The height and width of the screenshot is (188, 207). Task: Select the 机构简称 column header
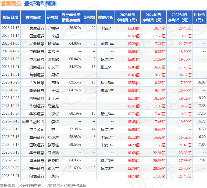33,17
